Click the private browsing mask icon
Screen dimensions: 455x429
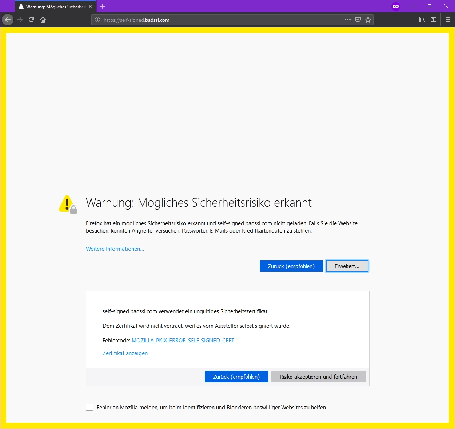pyautogui.click(x=396, y=7)
